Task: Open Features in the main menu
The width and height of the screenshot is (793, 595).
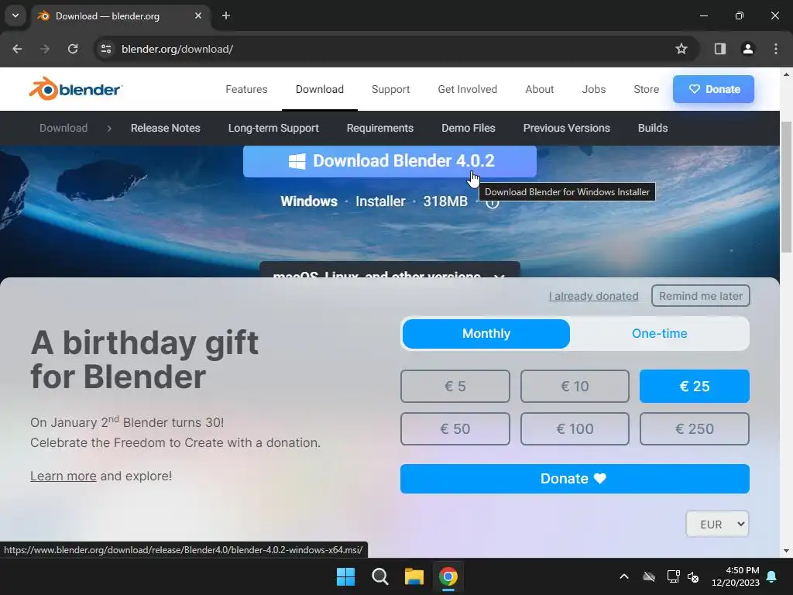Action: click(246, 89)
